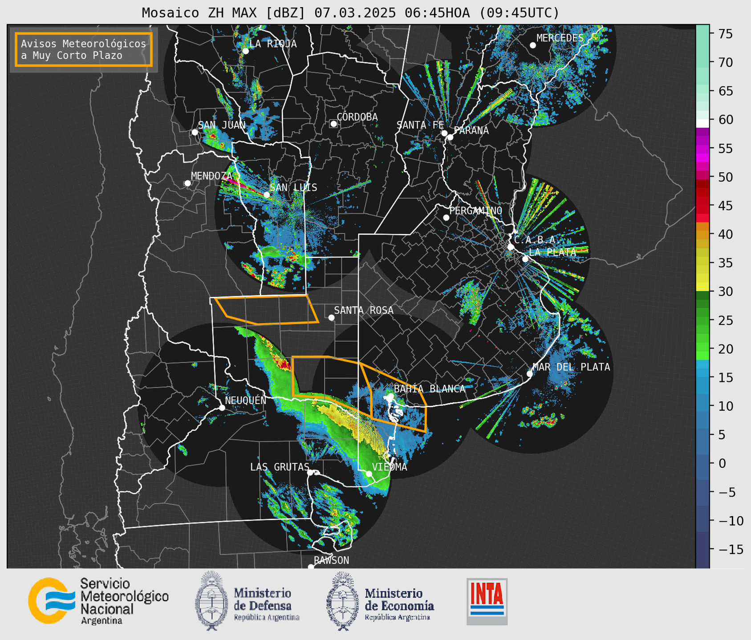Viewport: 751px width, 640px height.
Task: Select the RAWSON city label
Action: [331, 560]
